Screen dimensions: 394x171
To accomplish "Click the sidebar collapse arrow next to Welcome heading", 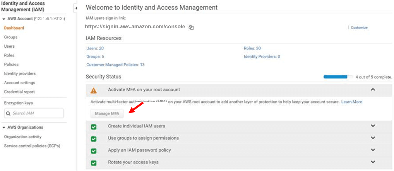I will 76,8.
